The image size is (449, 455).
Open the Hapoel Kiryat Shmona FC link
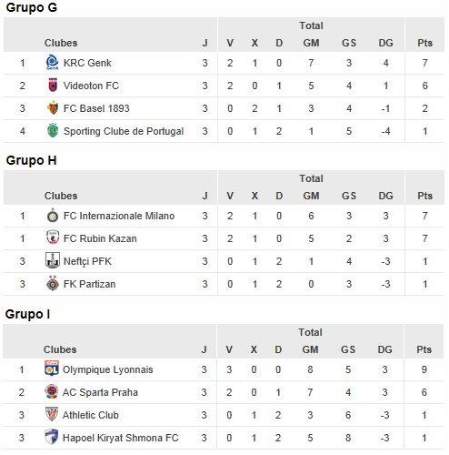tap(120, 438)
